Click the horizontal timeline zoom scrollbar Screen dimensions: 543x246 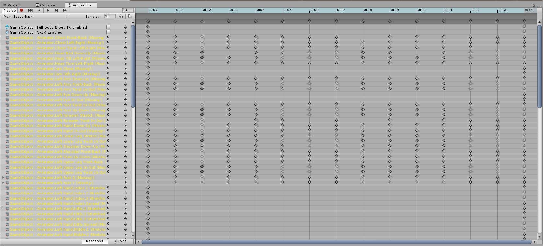tap(337, 241)
